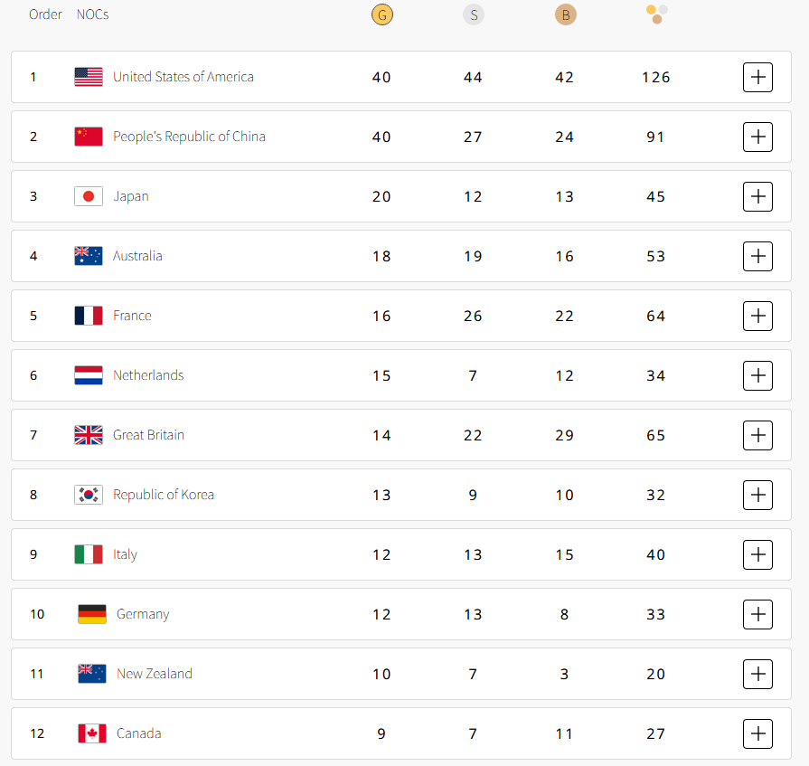The height and width of the screenshot is (766, 809).
Task: Click the bronze medal column icon
Action: 565,14
